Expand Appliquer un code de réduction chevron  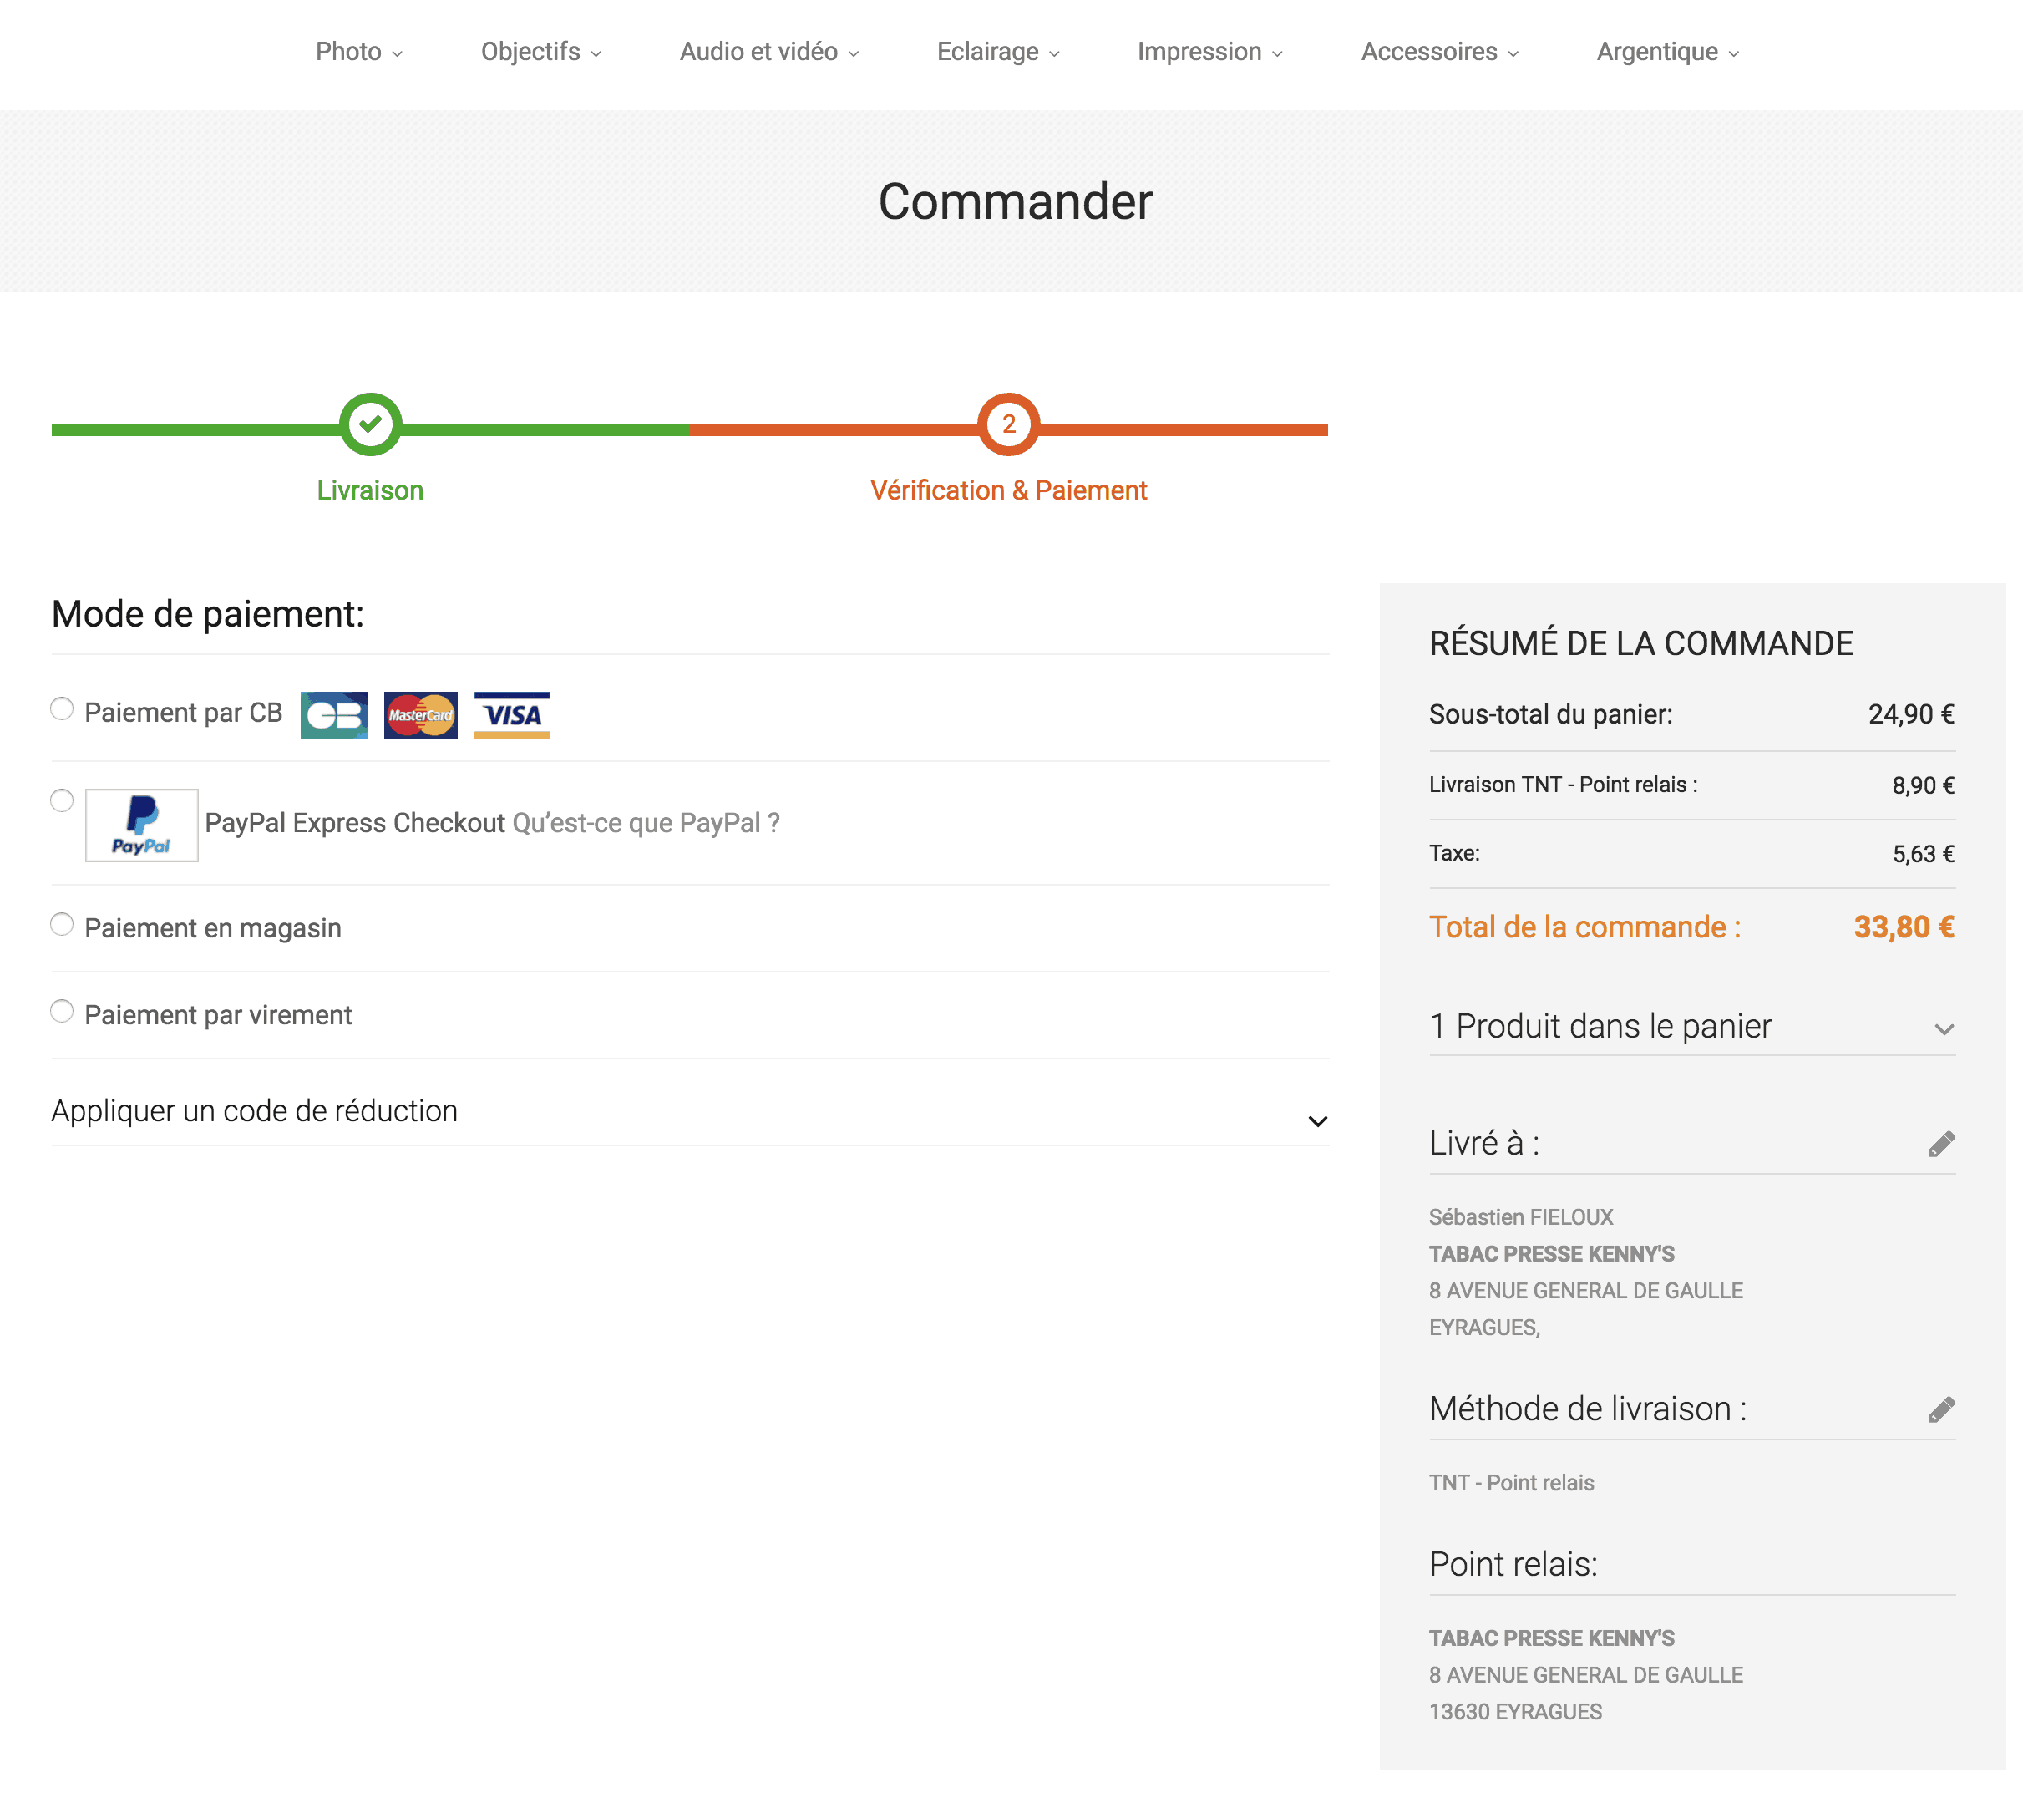(x=1317, y=1122)
